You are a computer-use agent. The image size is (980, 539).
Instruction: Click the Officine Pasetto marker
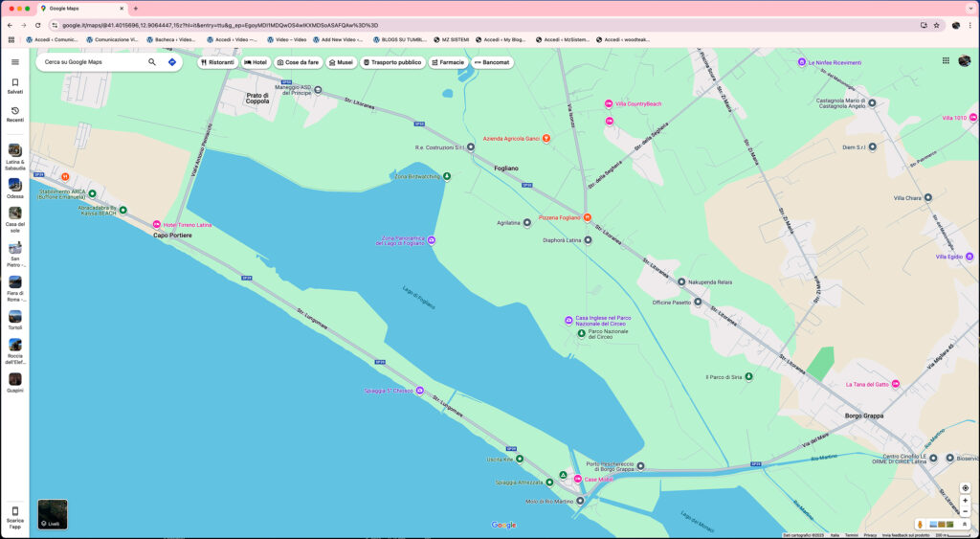click(x=698, y=302)
